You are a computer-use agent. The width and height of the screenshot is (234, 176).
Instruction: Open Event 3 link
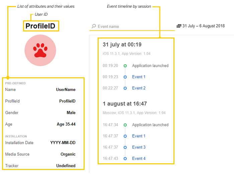pyautogui.click(x=139, y=147)
